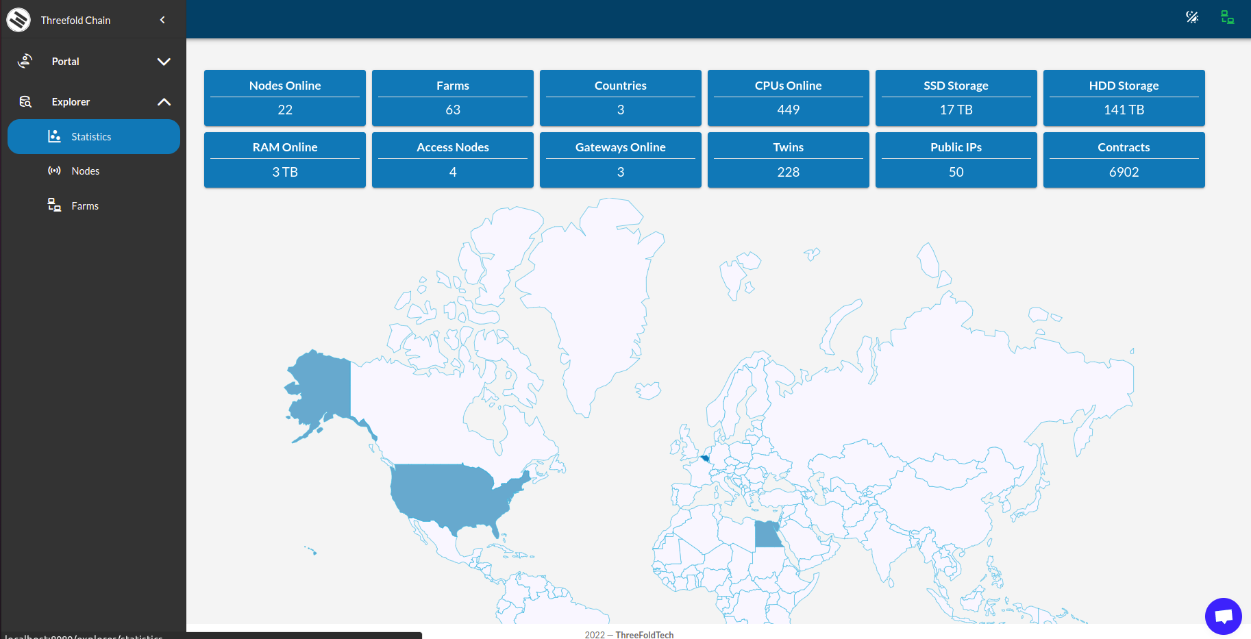Click the Explorer database search icon
1251x639 pixels.
[x=25, y=101]
